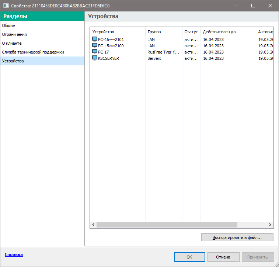Click the horizontal scrollbar thumb

(x=167, y=225)
